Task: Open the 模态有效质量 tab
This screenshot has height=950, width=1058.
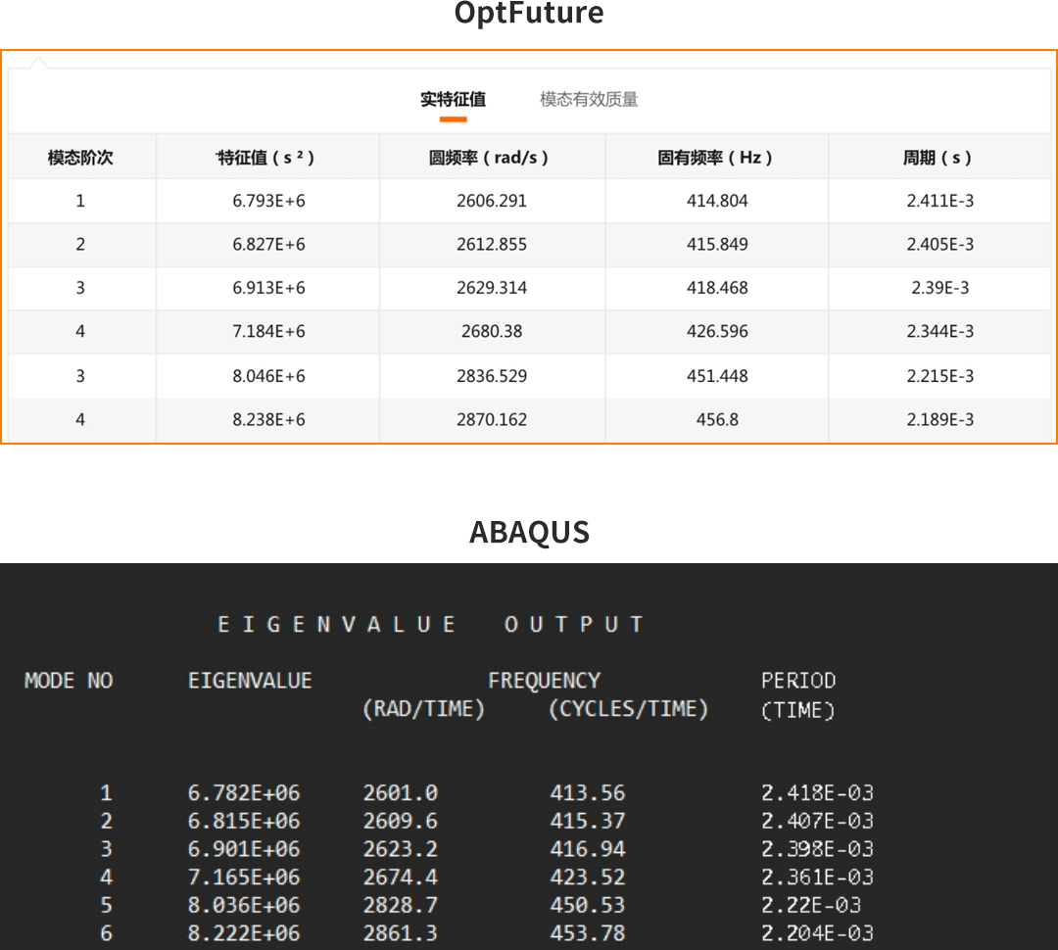Action: click(x=589, y=100)
